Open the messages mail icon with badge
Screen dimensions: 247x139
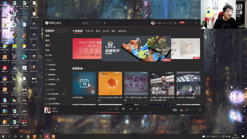[x=180, y=23]
